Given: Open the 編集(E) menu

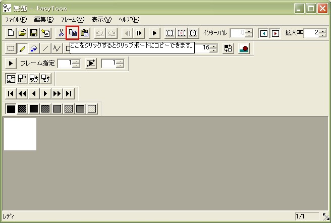Looking at the screenshot, I should (44, 20).
